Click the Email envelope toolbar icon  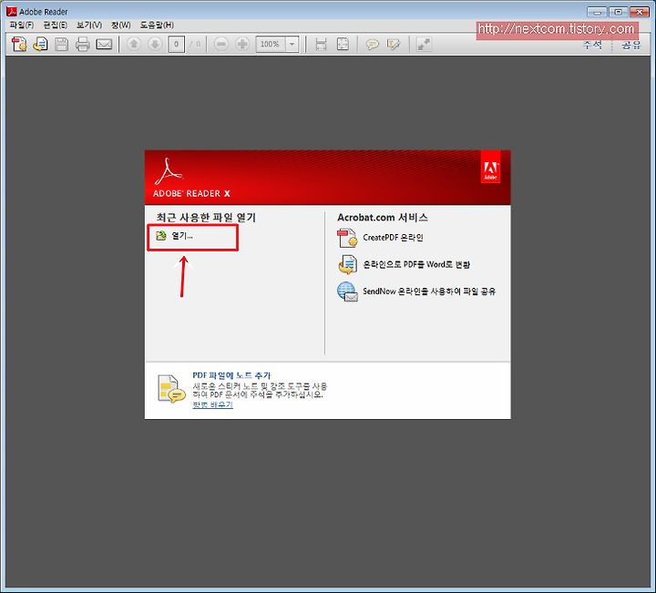(104, 44)
